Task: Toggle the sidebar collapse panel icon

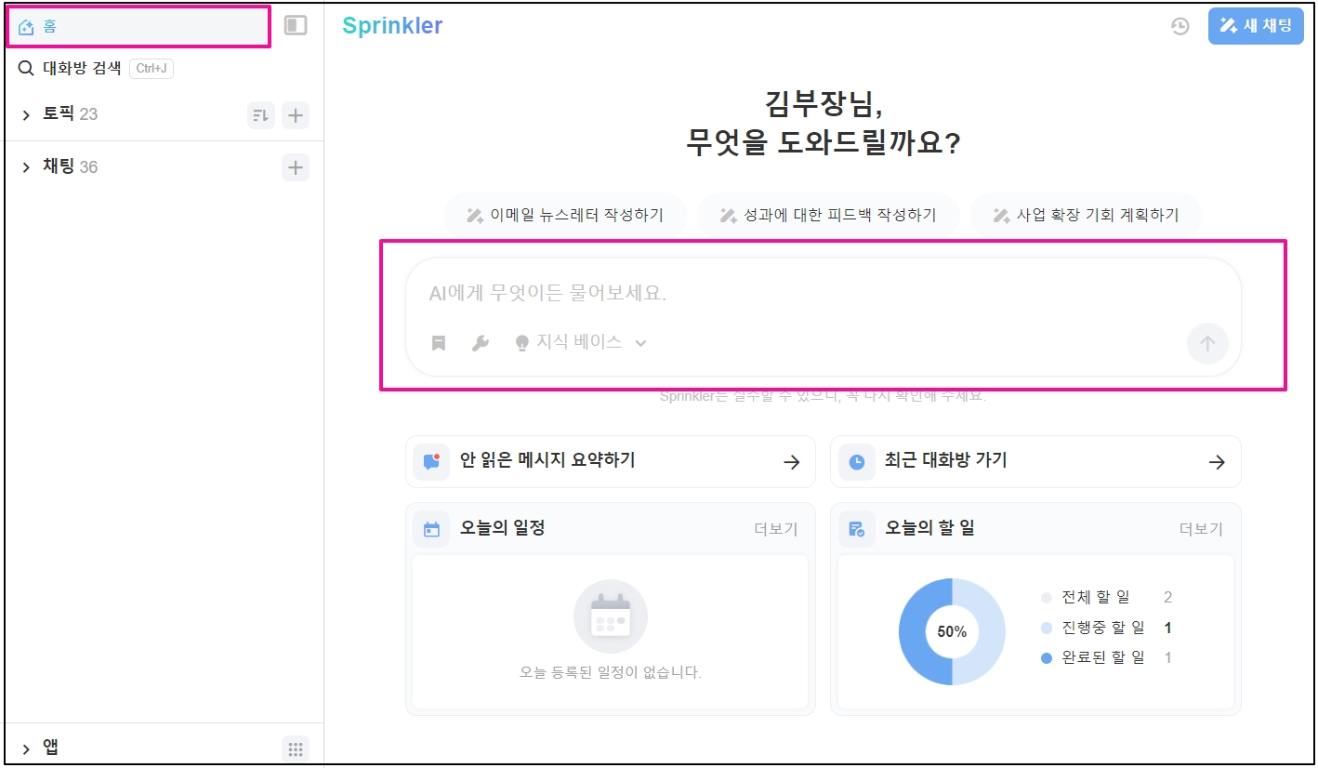Action: pyautogui.click(x=296, y=26)
